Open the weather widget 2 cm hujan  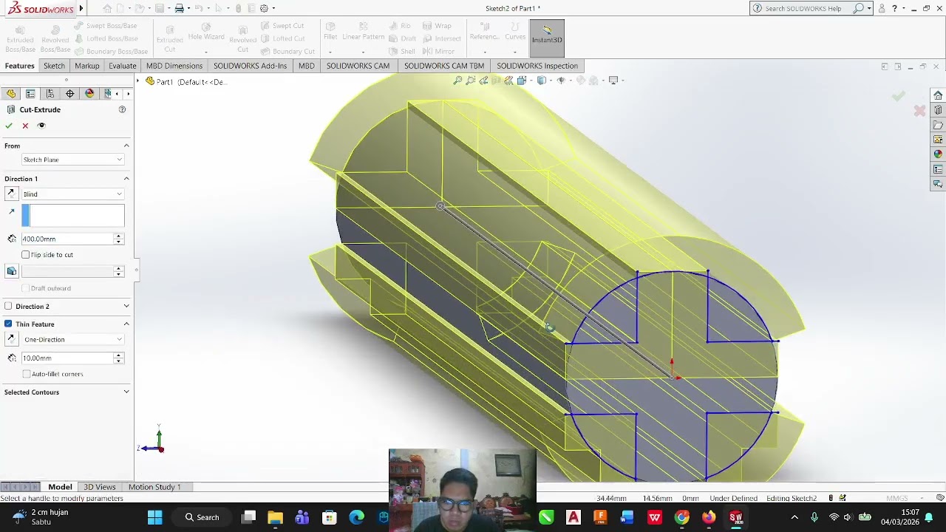[x=41, y=516]
